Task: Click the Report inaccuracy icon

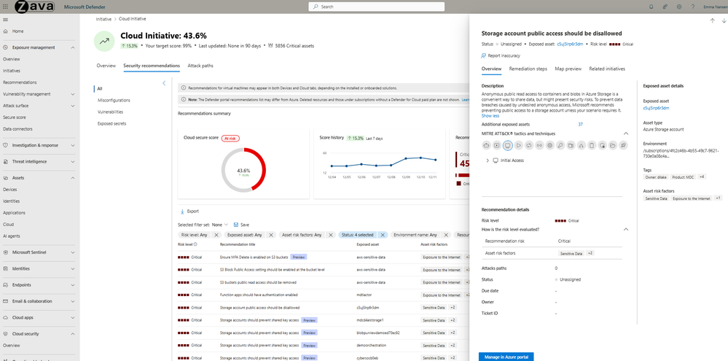Action: 484,55
